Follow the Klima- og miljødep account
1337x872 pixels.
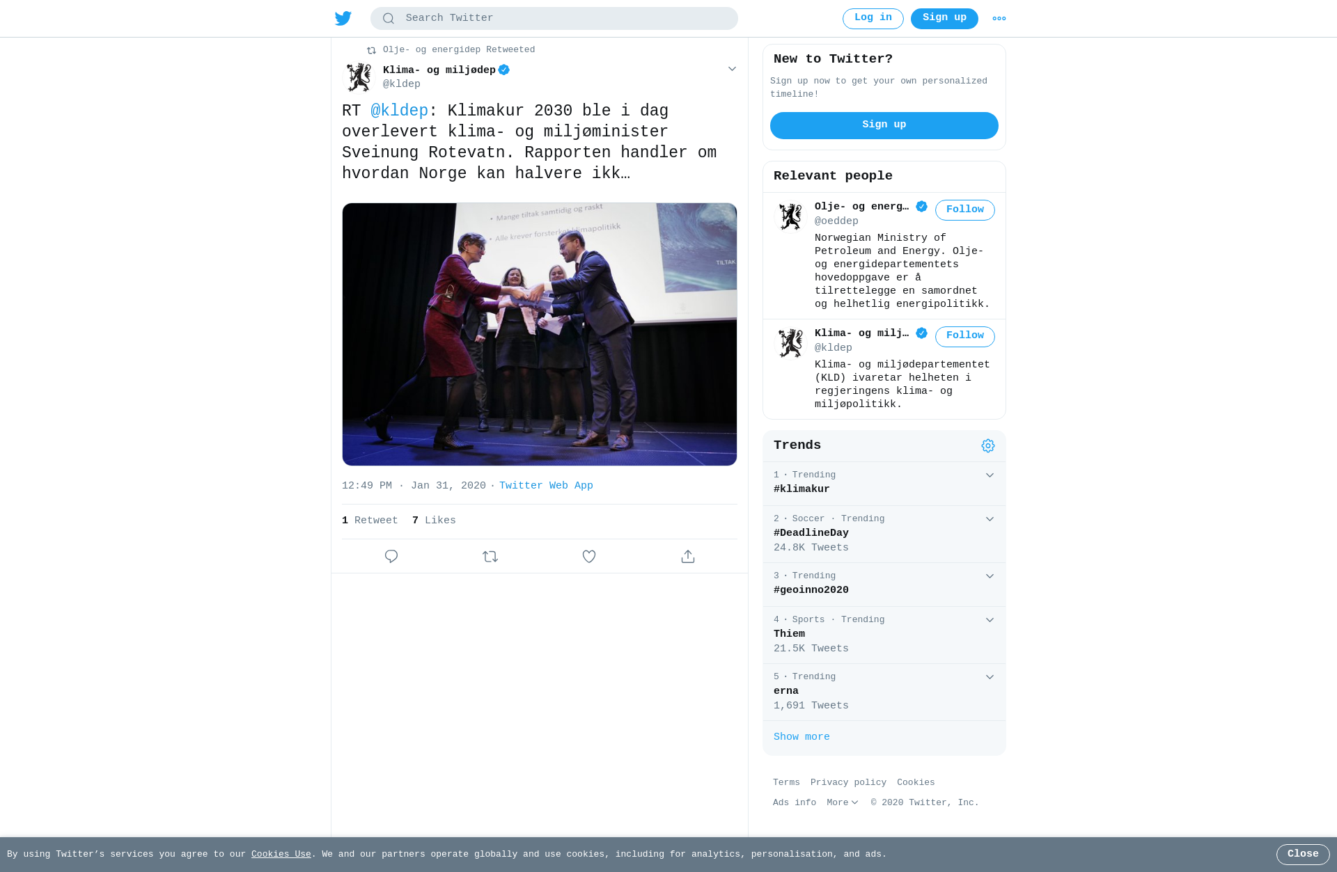[965, 336]
